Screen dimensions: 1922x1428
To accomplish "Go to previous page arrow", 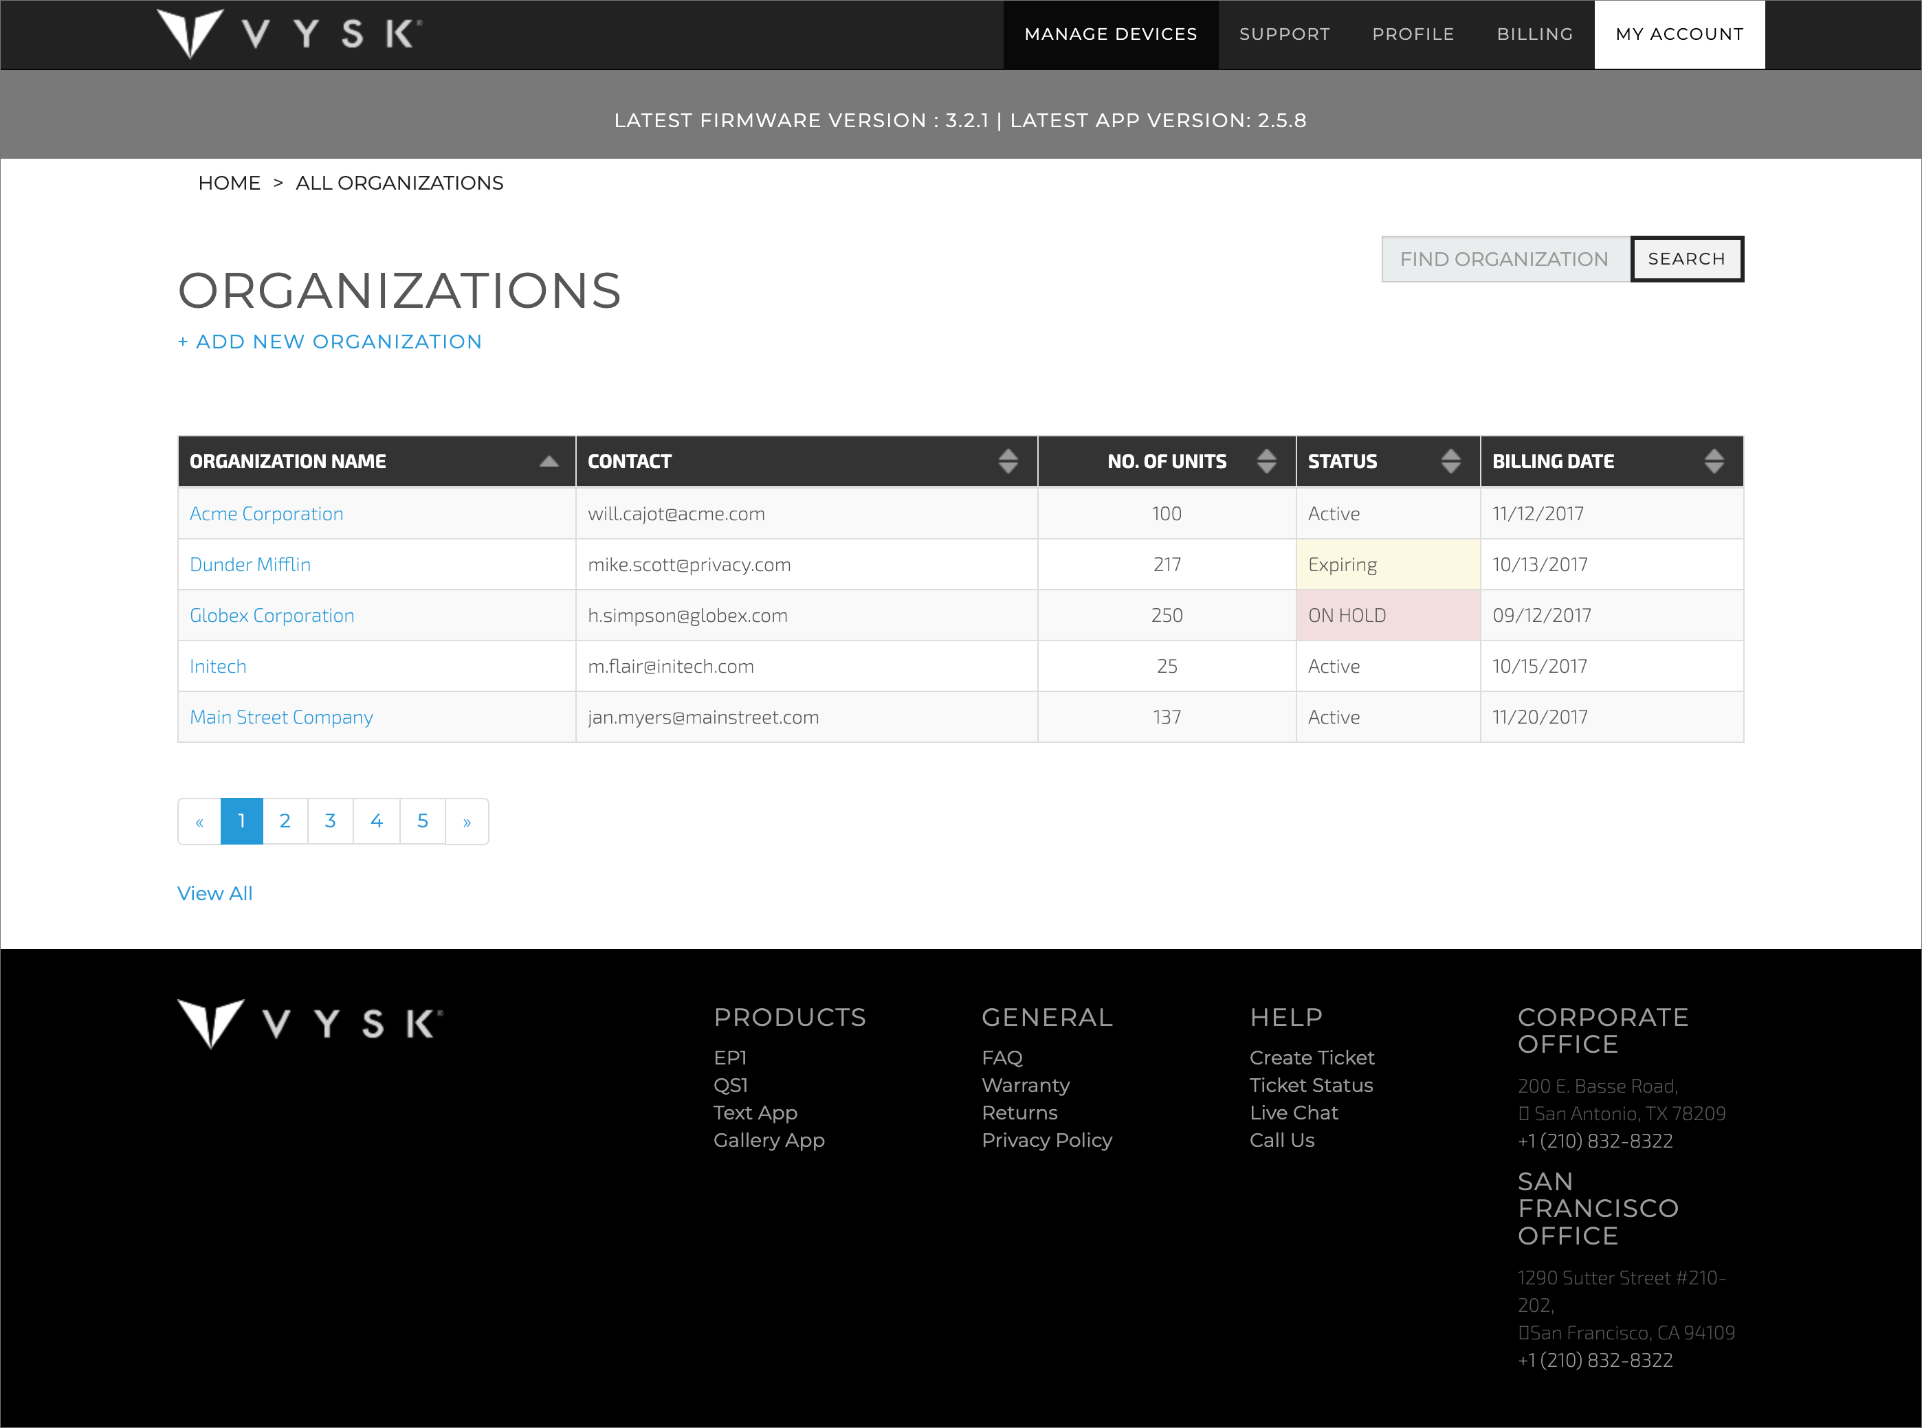I will click(200, 822).
